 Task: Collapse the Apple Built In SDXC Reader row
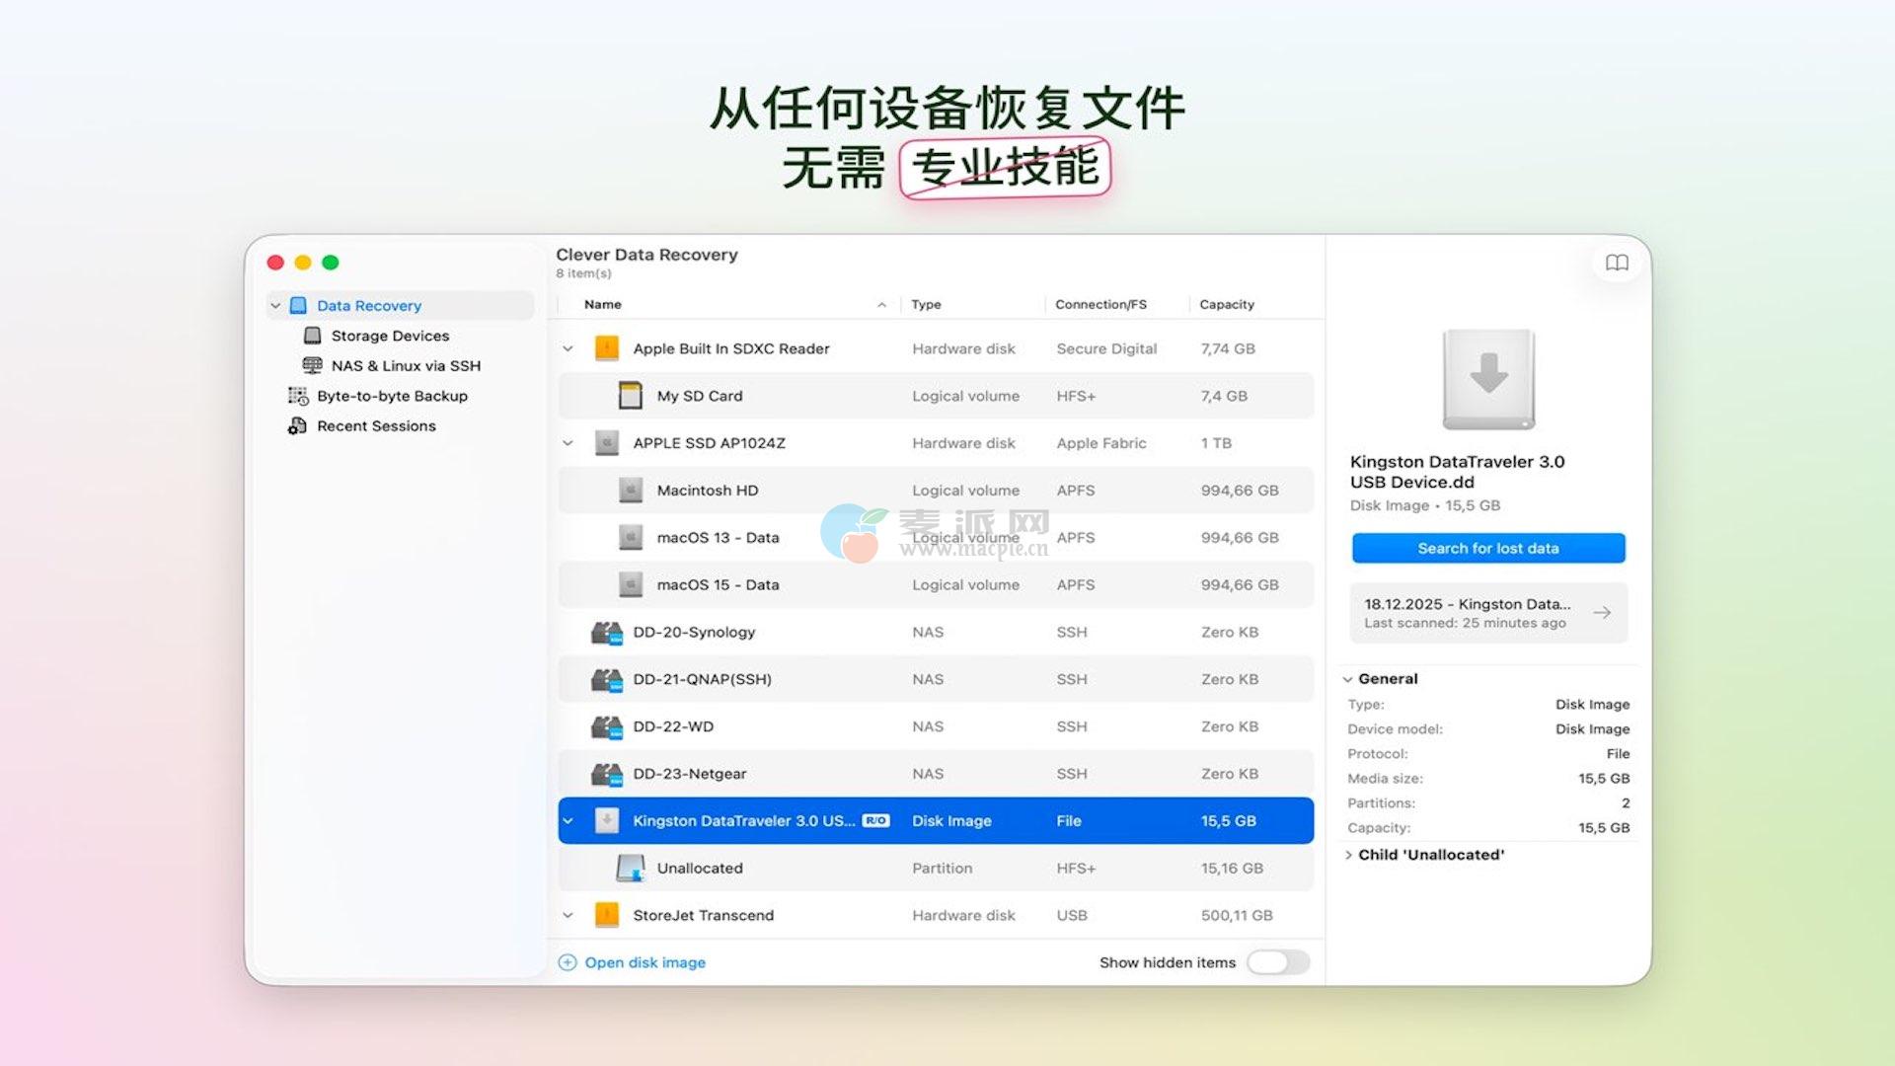(568, 348)
